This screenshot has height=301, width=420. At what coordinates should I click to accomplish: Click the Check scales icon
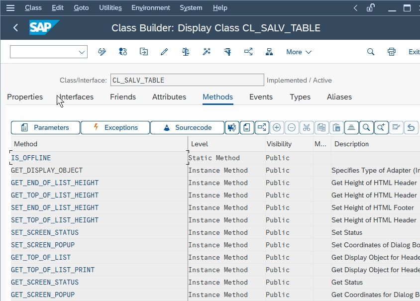coord(185,52)
